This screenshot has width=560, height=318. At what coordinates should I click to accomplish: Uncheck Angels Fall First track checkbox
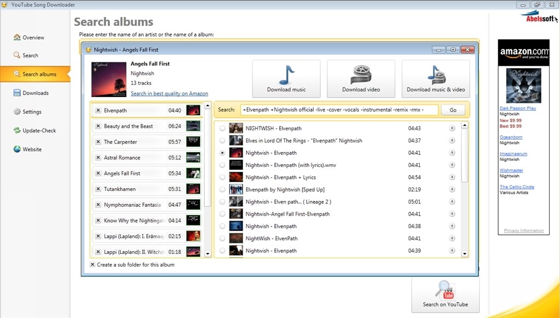(98, 173)
